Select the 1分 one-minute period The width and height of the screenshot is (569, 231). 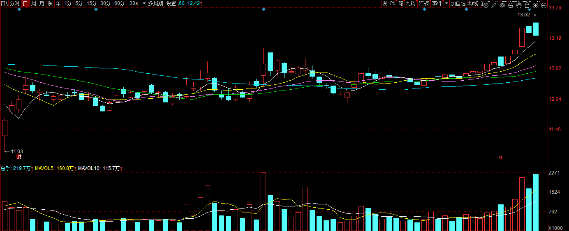68,3
